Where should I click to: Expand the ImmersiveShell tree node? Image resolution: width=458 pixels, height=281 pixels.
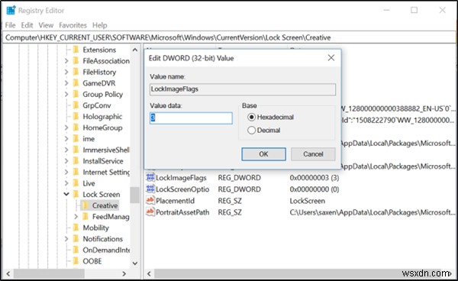[66, 150]
